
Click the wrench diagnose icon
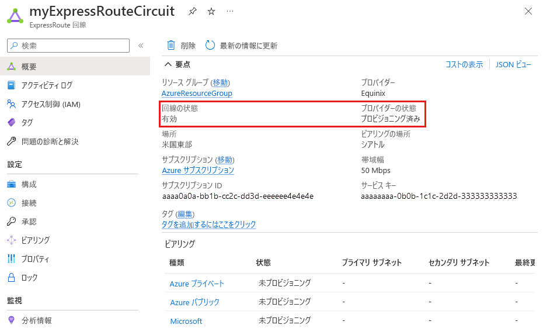pyautogui.click(x=11, y=141)
